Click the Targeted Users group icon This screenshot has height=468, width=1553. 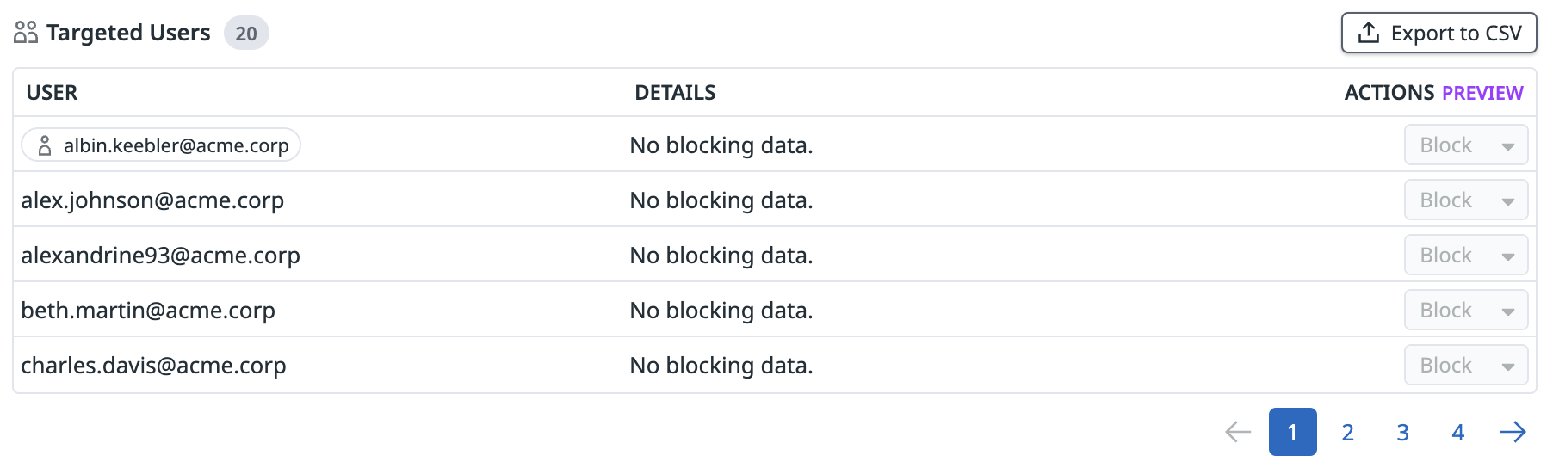click(x=26, y=33)
